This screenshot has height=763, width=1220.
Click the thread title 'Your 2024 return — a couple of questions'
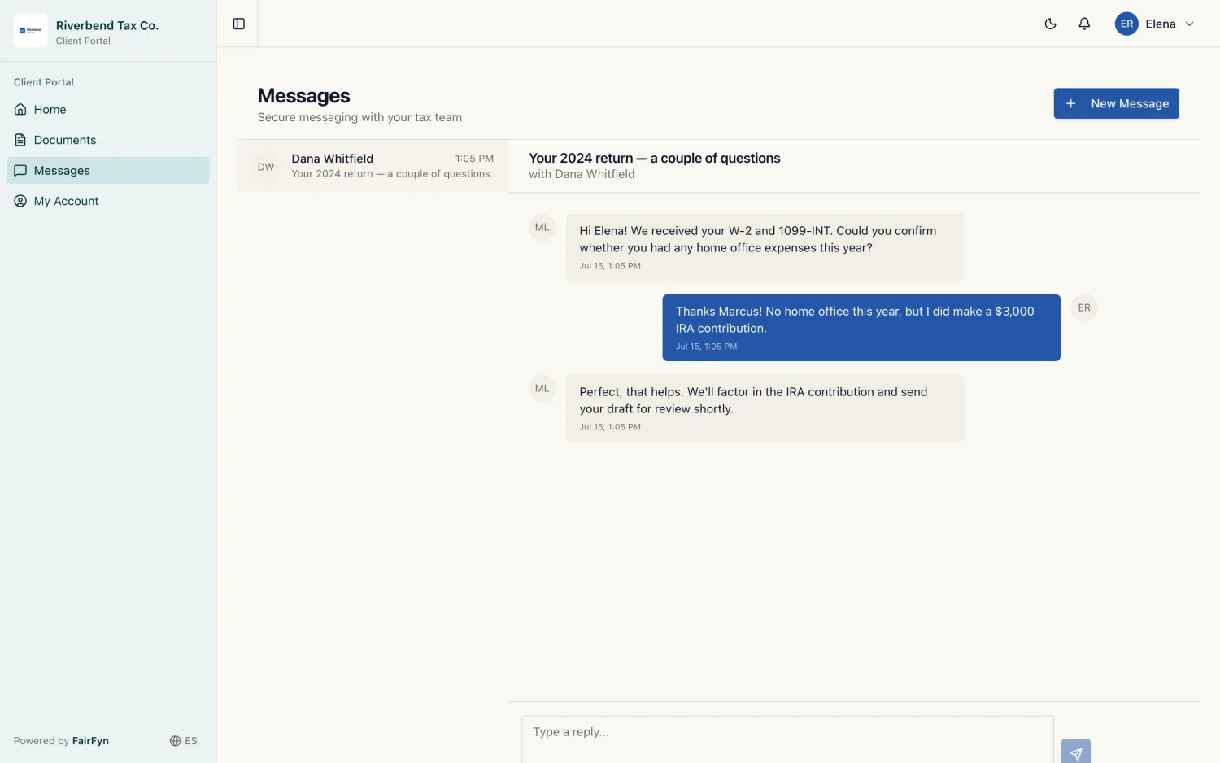pyautogui.click(x=655, y=158)
